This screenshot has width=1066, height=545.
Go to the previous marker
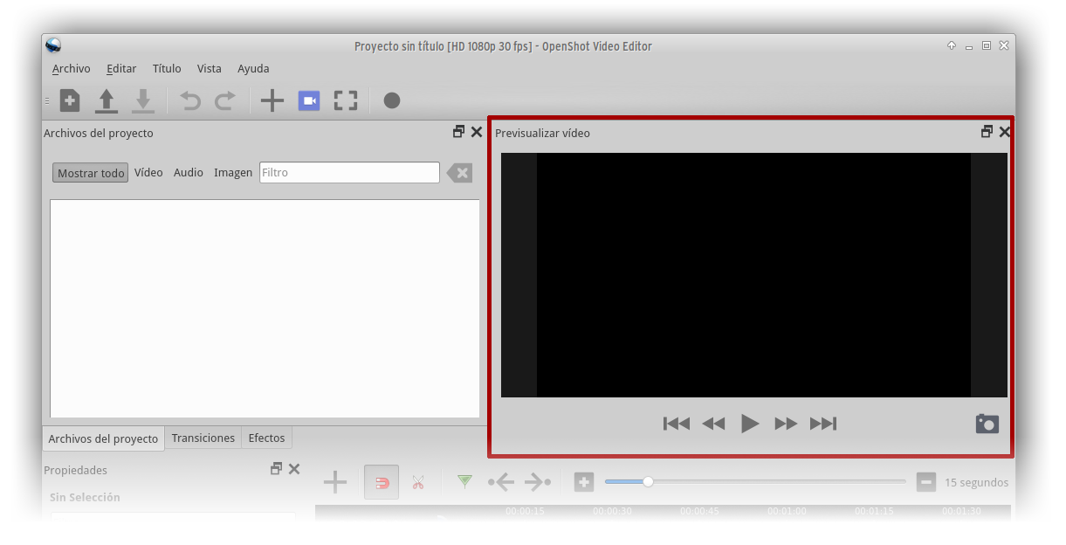coord(501,481)
